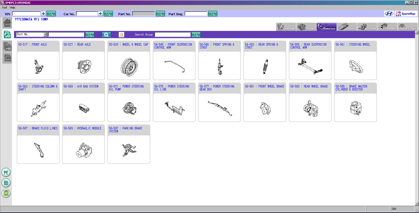This screenshot has width=419, height=213.
Task: Select the Steering Wheel diagram thumbnail
Action: [x=355, y=66]
